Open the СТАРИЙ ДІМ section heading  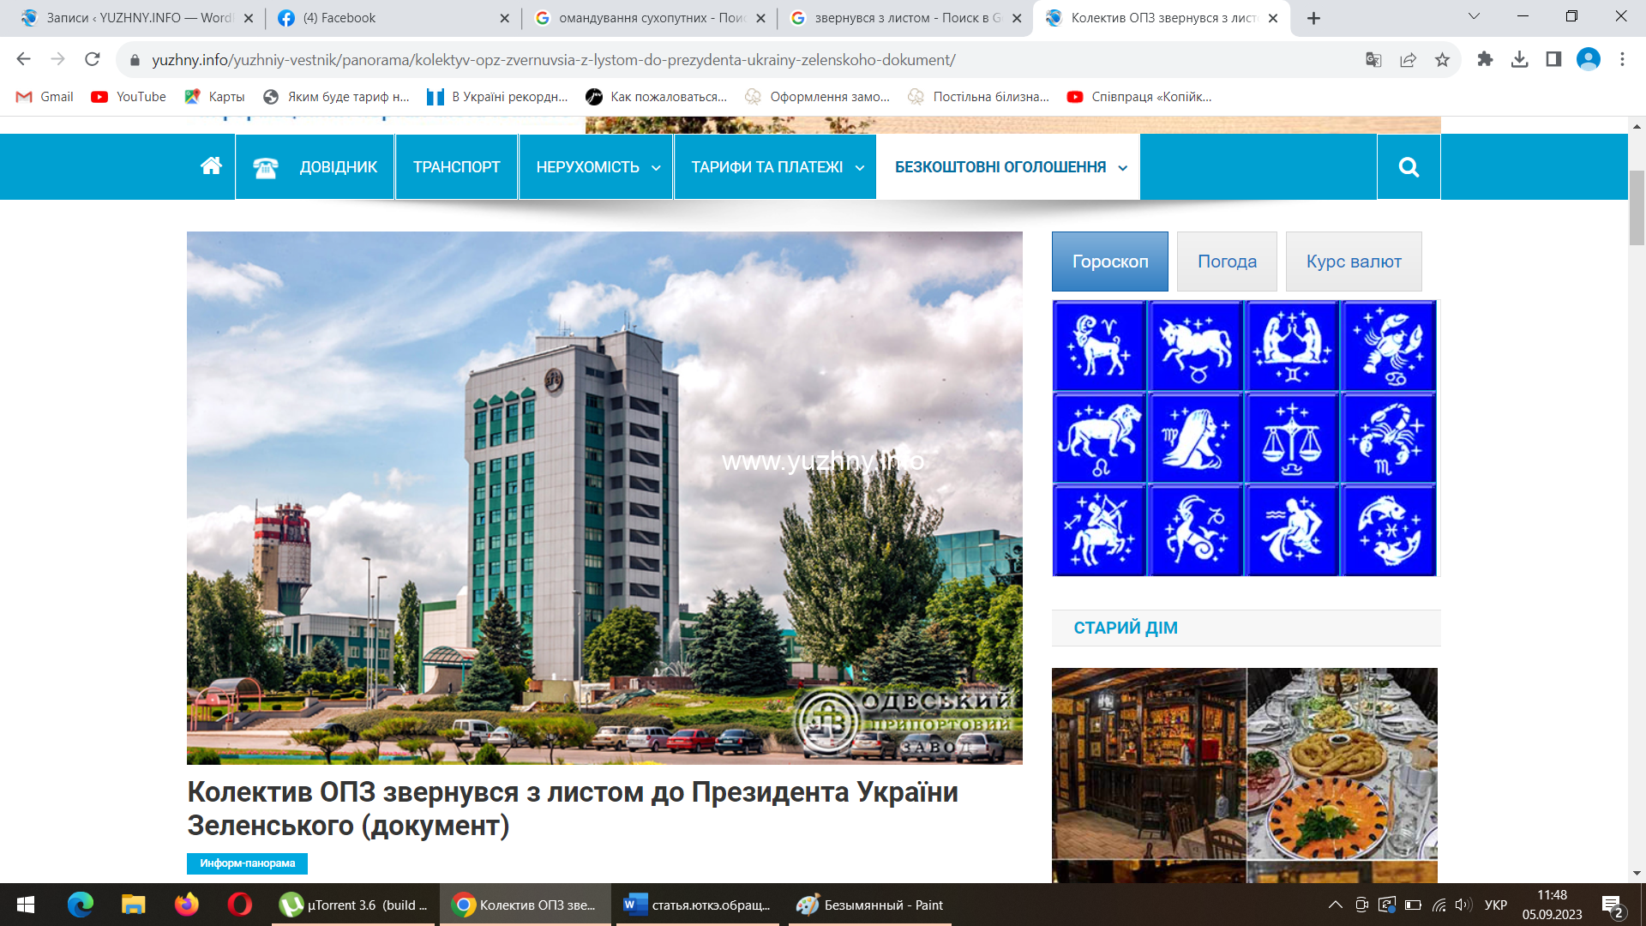tap(1126, 628)
